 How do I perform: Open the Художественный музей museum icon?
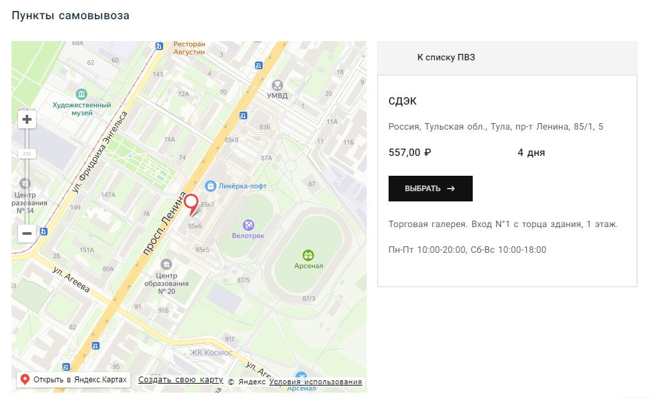click(82, 94)
